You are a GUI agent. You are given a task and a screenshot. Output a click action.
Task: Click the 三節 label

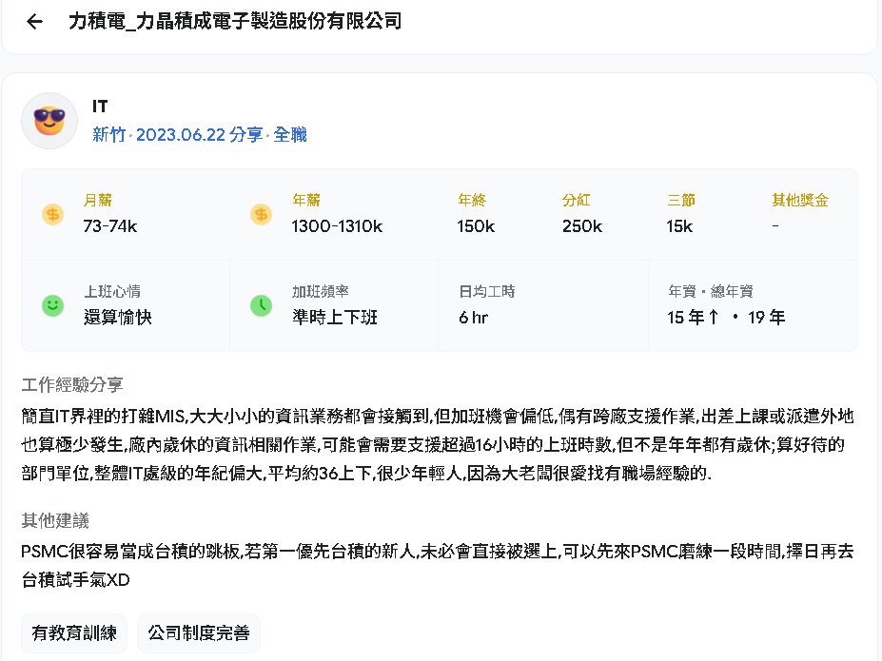681,200
